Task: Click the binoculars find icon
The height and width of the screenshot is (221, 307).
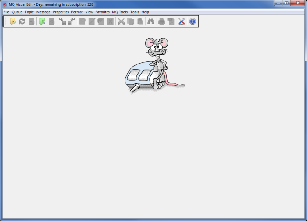Action: [151, 21]
